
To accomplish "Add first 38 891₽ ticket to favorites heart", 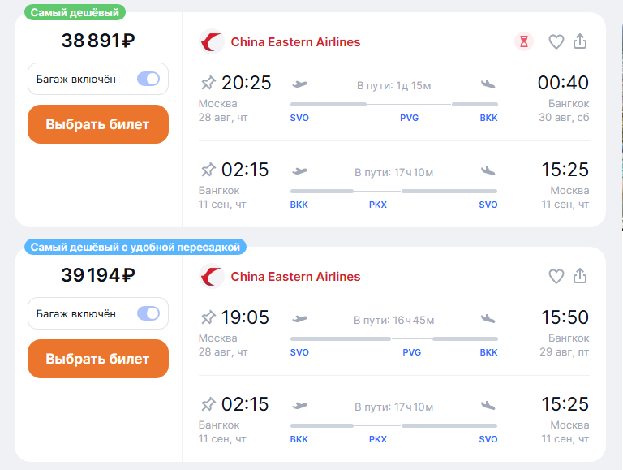I will click(x=556, y=41).
